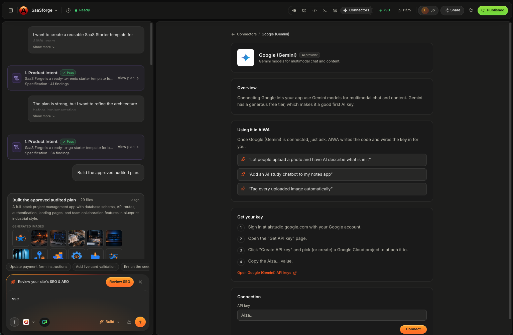
Task: Open the anvil logo generated image
Action: (21, 238)
